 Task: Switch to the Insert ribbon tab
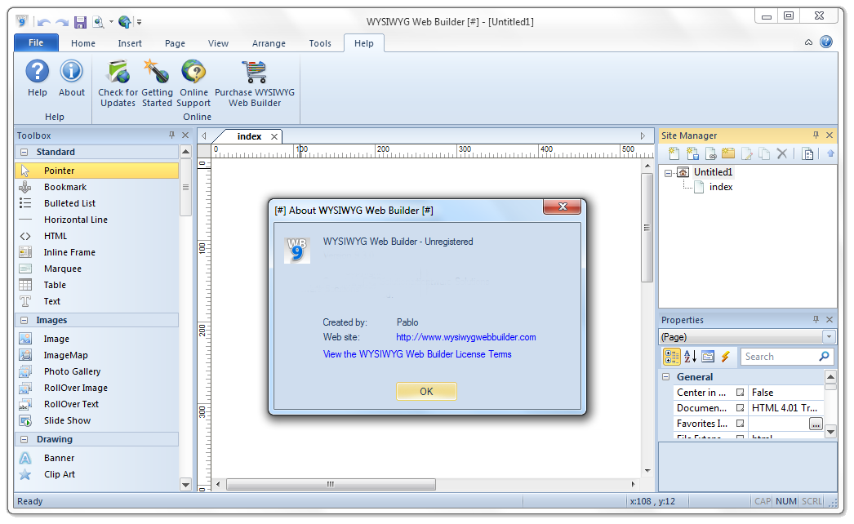point(130,43)
